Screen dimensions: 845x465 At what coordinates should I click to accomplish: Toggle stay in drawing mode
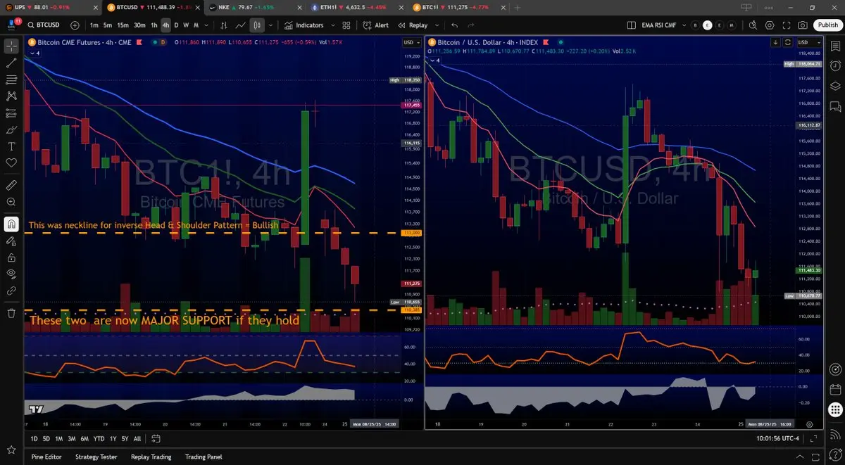tap(11, 241)
